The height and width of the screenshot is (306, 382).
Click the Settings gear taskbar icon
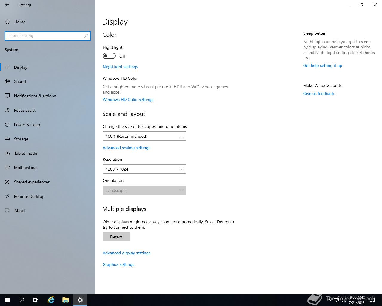tap(80, 300)
